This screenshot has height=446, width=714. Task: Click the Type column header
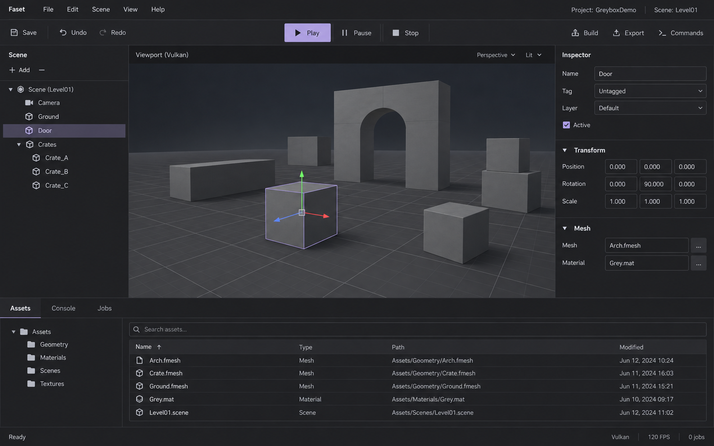tap(306, 347)
